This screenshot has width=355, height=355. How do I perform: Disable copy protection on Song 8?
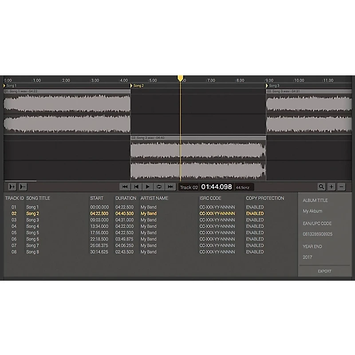click(255, 252)
